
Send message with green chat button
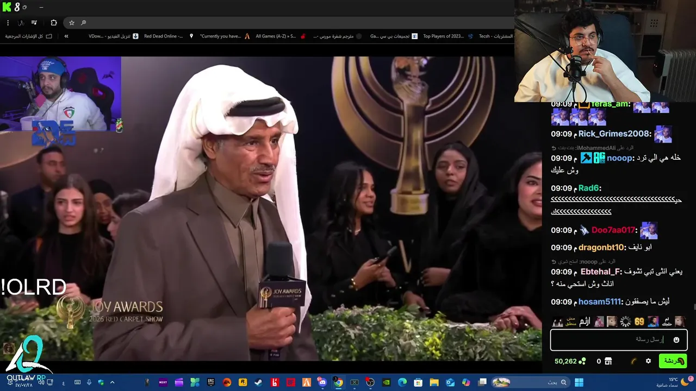673,361
